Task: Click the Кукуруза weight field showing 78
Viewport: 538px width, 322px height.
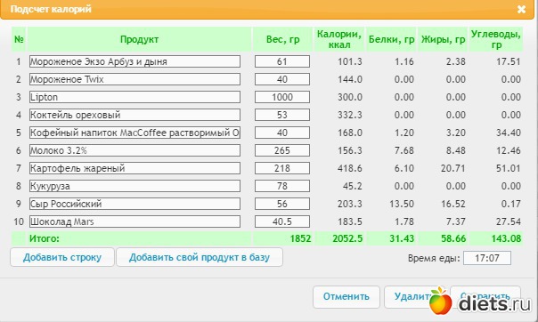Action: click(282, 186)
